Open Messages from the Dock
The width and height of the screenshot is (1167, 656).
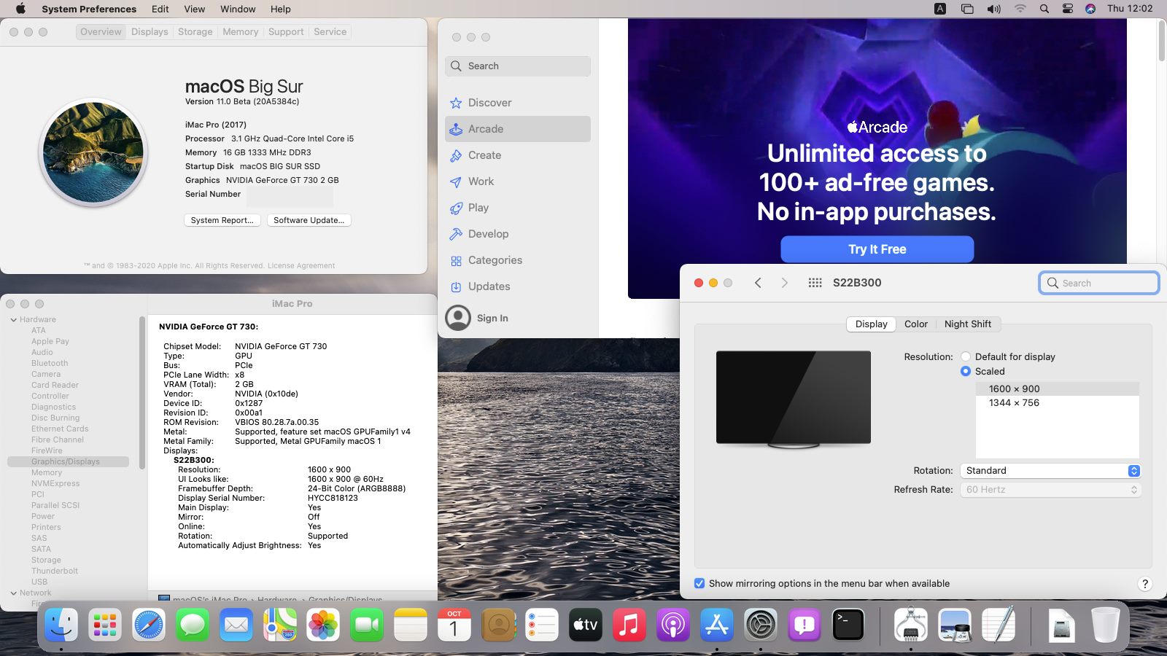pos(193,625)
